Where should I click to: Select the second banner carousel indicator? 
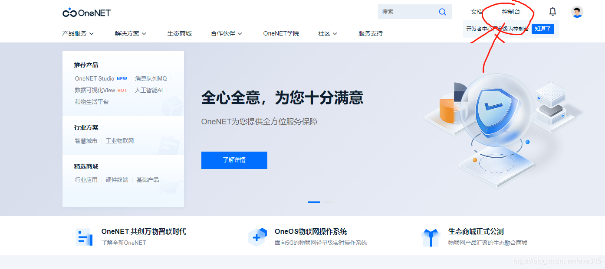click(329, 202)
